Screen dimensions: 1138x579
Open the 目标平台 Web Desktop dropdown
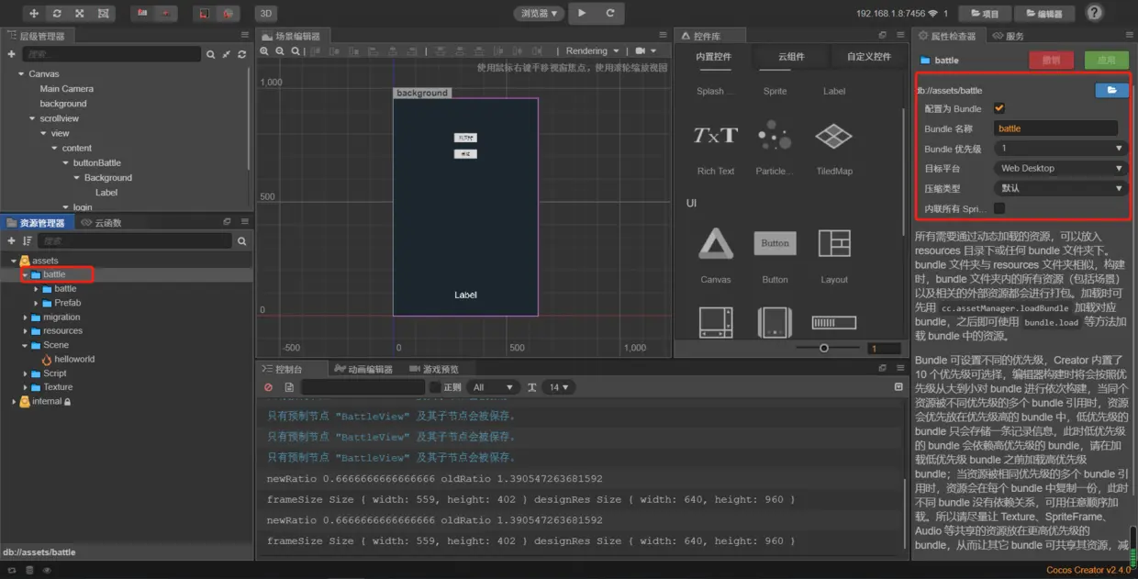[1061, 169]
